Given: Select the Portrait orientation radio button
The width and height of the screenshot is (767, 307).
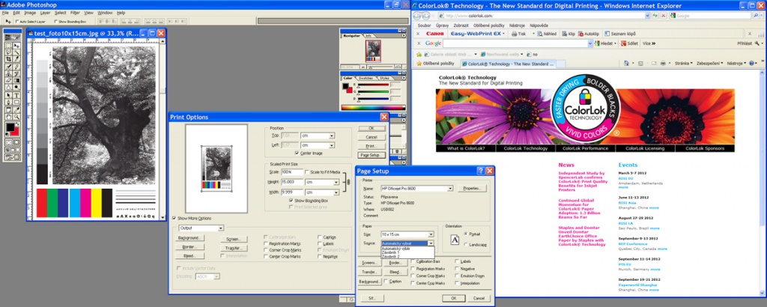Looking at the screenshot, I should (x=466, y=234).
